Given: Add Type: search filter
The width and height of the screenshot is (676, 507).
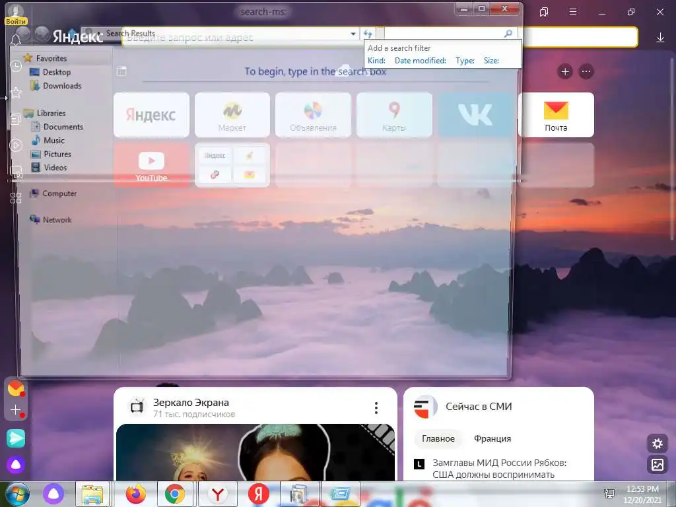Looking at the screenshot, I should tap(465, 61).
